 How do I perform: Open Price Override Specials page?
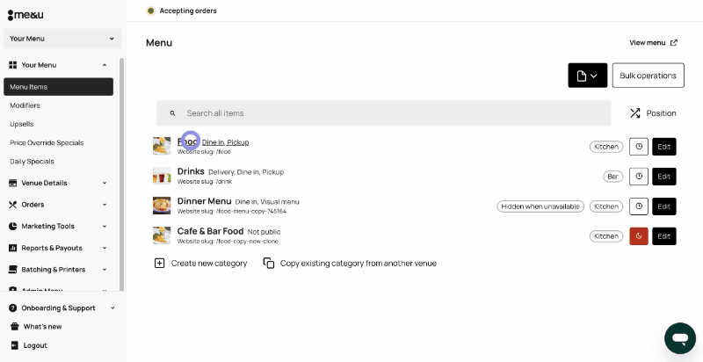[47, 143]
